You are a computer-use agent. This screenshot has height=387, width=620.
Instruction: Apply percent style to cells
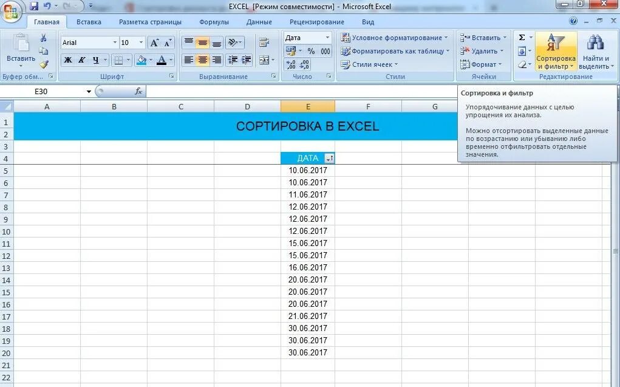[x=311, y=51]
